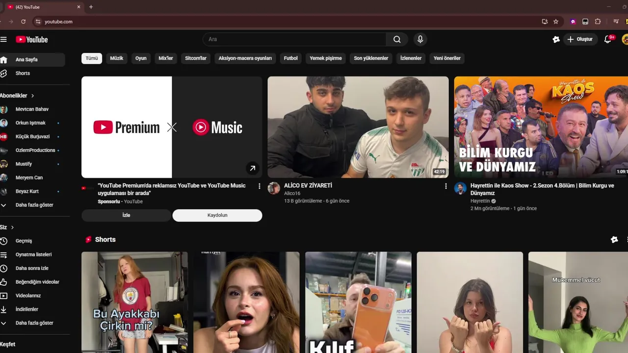Open Mevtcan Bahav subscription

32,109
